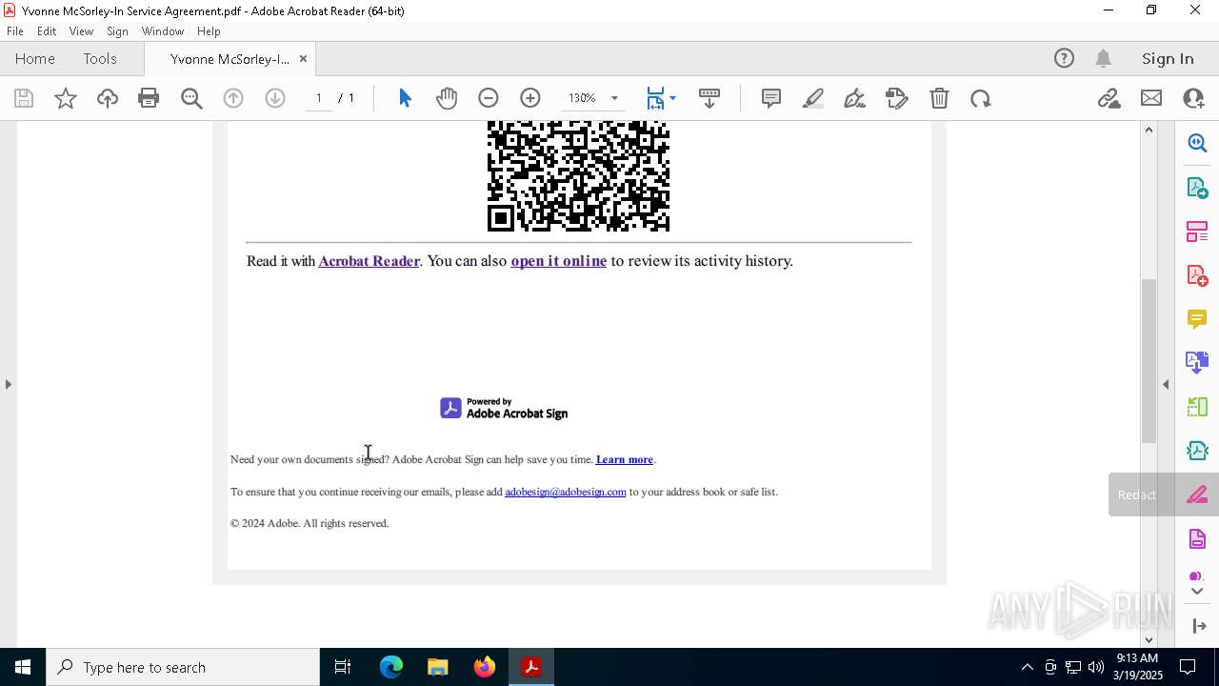Click Sign In
This screenshot has height=686, width=1219.
pyautogui.click(x=1168, y=58)
